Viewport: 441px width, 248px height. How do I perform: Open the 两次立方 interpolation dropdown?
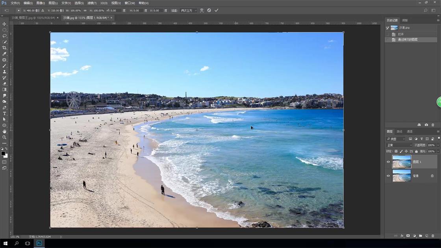click(x=189, y=11)
